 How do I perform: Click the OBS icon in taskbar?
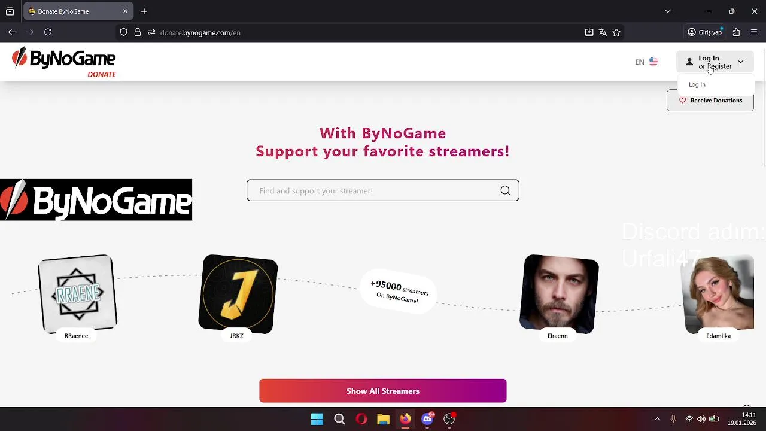(x=449, y=419)
